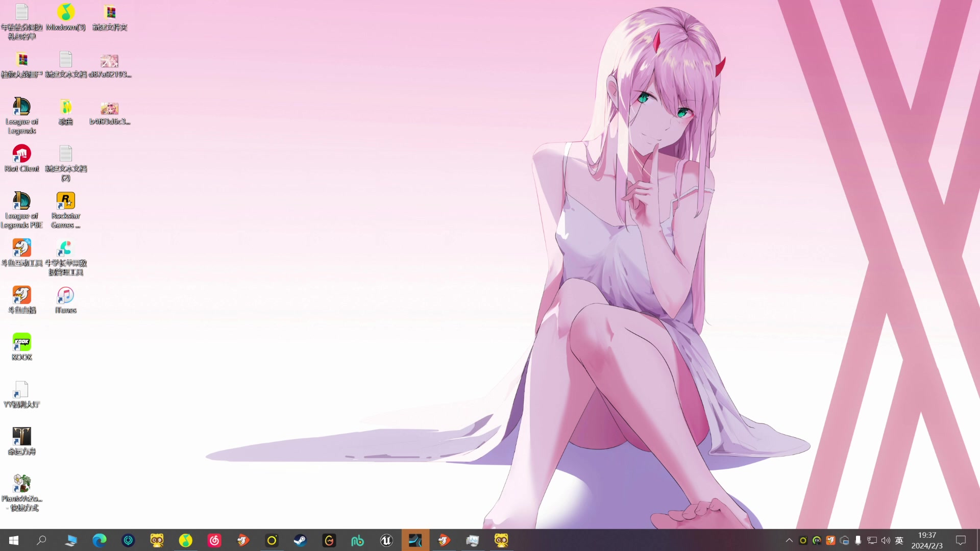Screen dimensions: 980x551
Task: Open the Steam taskbar icon
Action: coord(300,540)
